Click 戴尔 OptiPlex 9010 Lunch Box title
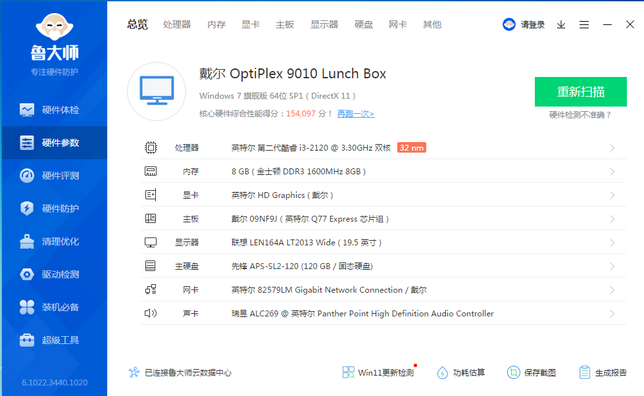The image size is (644, 396). (x=293, y=74)
